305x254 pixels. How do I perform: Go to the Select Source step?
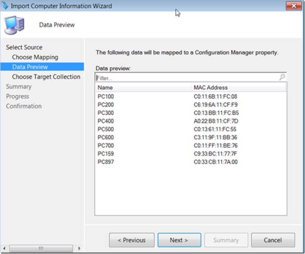pyautogui.click(x=24, y=47)
